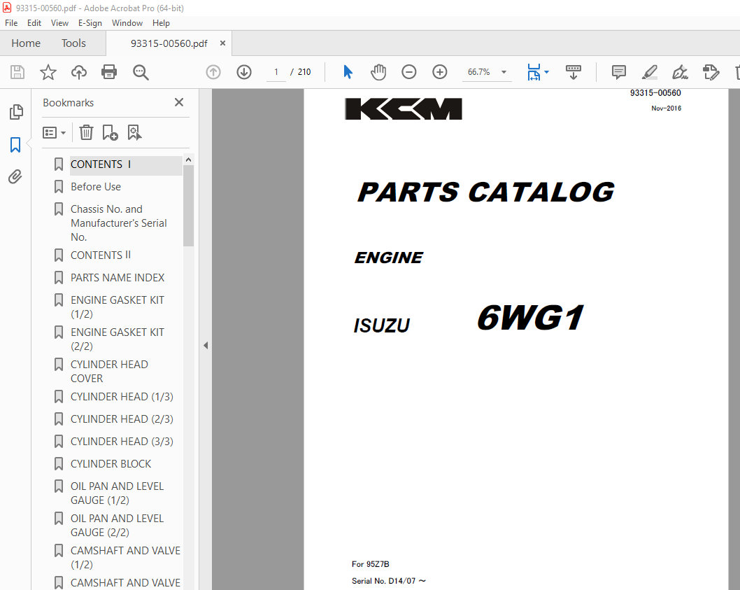Select the Highlight text pen

click(649, 72)
